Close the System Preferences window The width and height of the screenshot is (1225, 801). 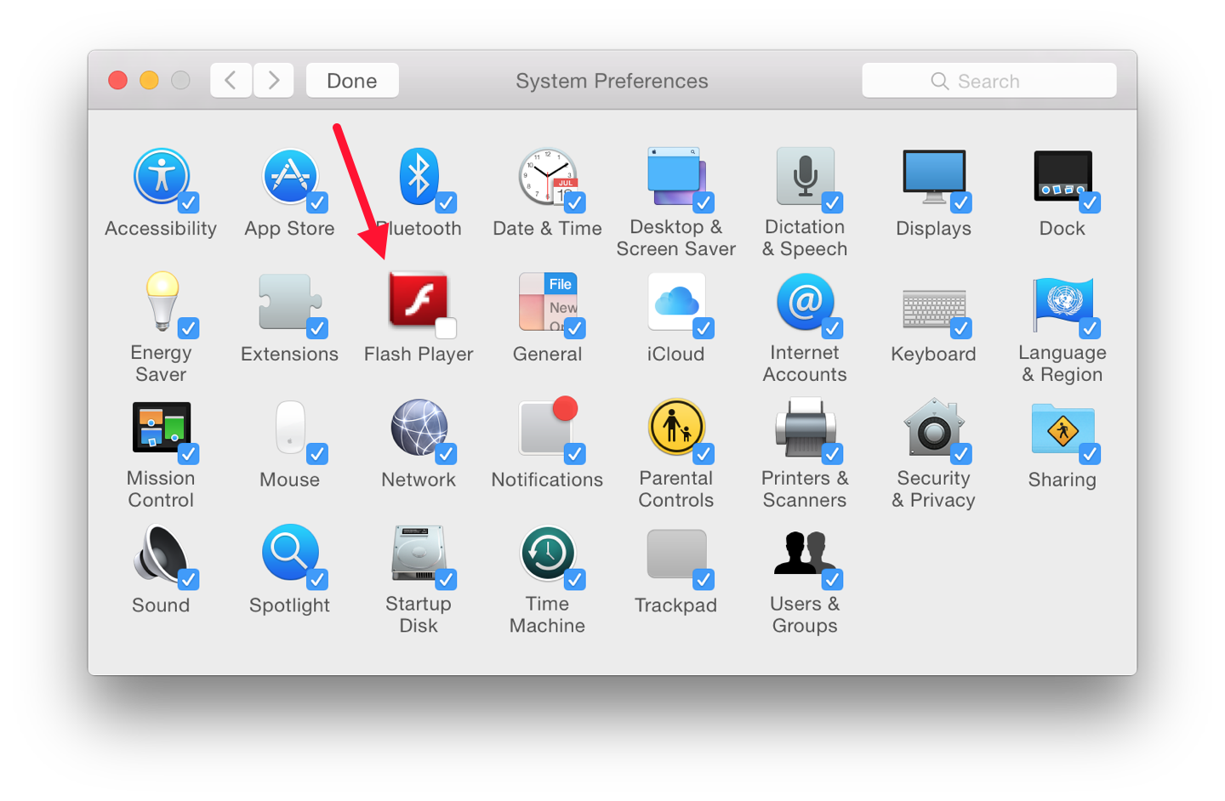click(x=118, y=80)
